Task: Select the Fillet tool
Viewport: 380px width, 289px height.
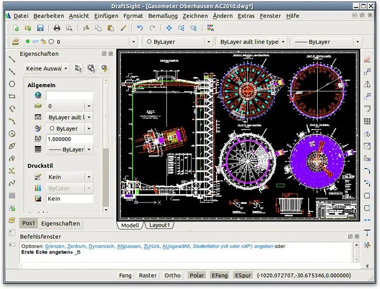Action: coord(367,171)
